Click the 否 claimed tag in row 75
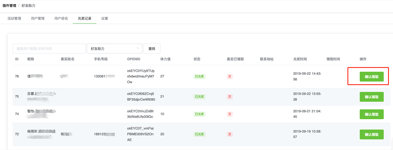This screenshot has width=393, height=150. [230, 97]
